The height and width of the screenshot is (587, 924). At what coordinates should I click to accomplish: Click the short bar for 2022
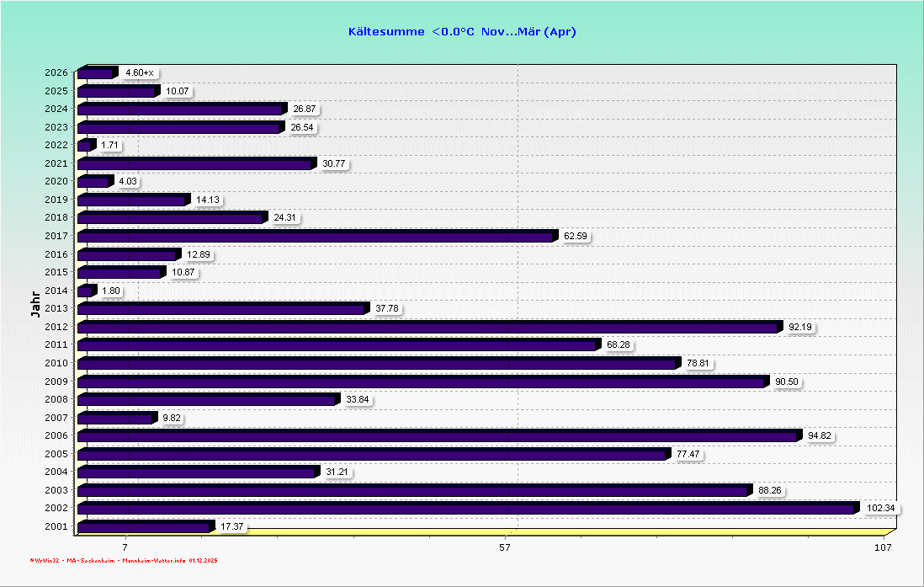pos(84,146)
